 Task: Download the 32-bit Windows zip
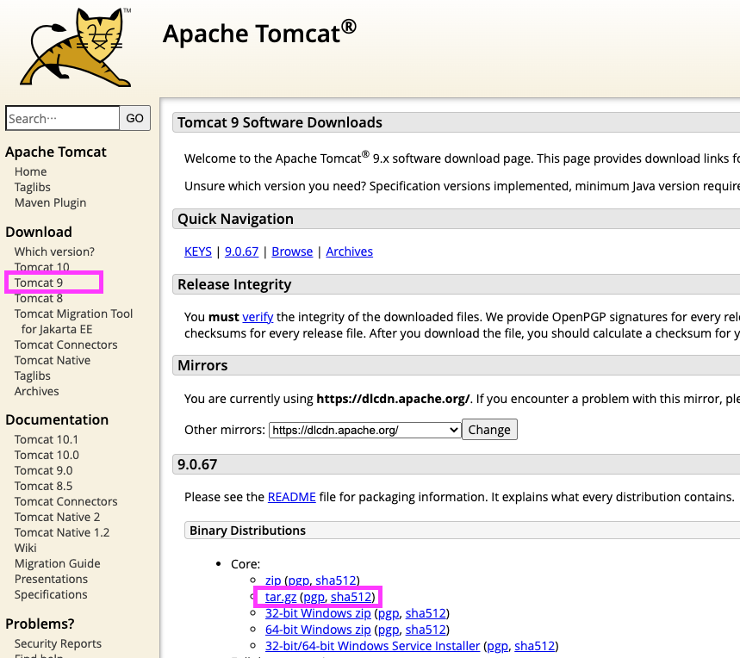318,613
